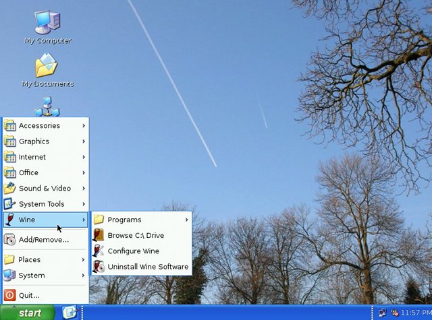
Task: Click the System computer icon
Action: point(9,275)
